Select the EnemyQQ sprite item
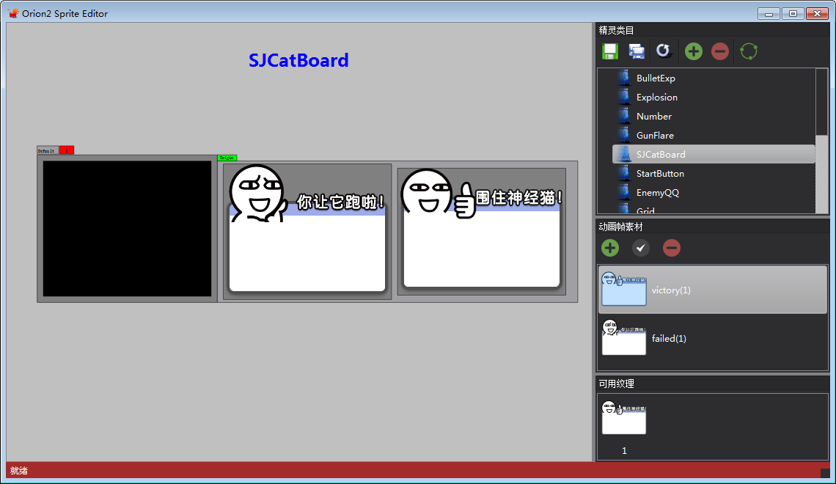 coord(657,193)
